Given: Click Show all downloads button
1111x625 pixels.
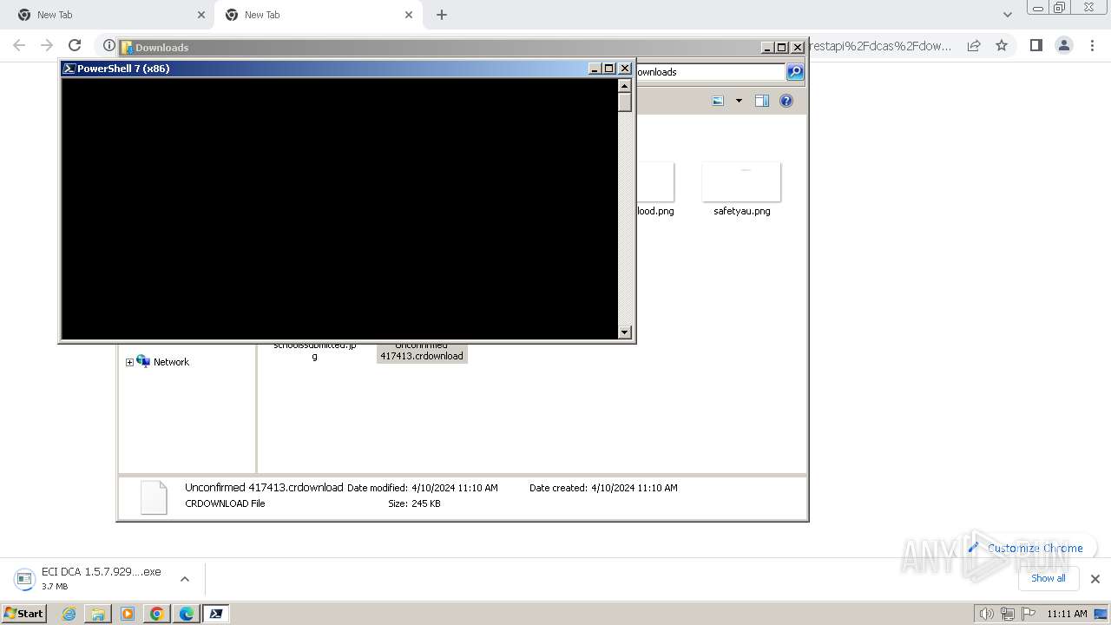Looking at the screenshot, I should 1048,578.
